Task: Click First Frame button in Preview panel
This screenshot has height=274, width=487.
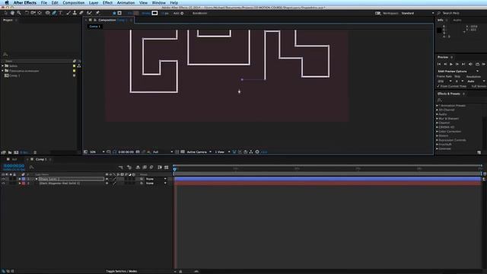Action: pos(439,64)
